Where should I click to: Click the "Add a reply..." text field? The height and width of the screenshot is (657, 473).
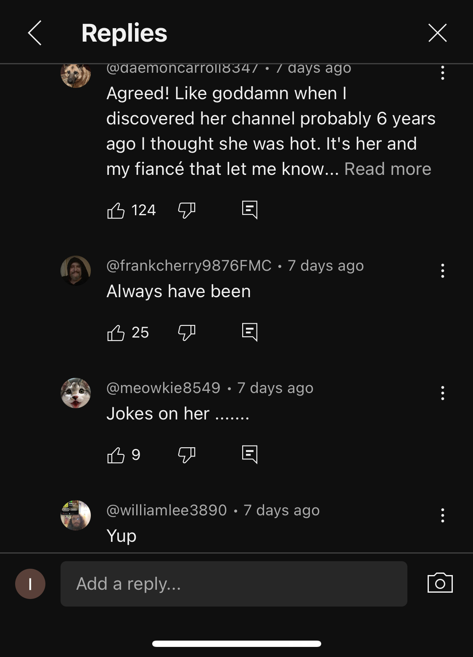(x=234, y=584)
